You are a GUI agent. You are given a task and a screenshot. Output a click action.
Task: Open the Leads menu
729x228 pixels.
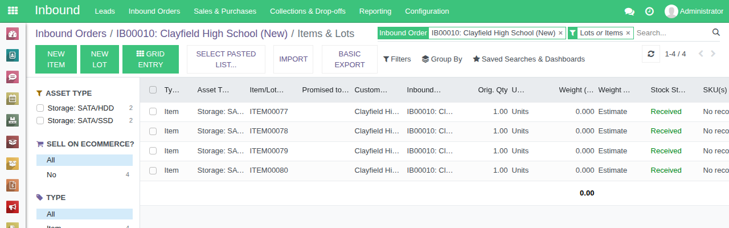tap(105, 11)
